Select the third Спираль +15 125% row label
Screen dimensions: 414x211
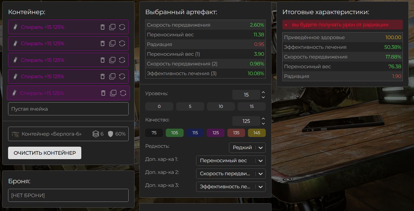[x=43, y=60]
